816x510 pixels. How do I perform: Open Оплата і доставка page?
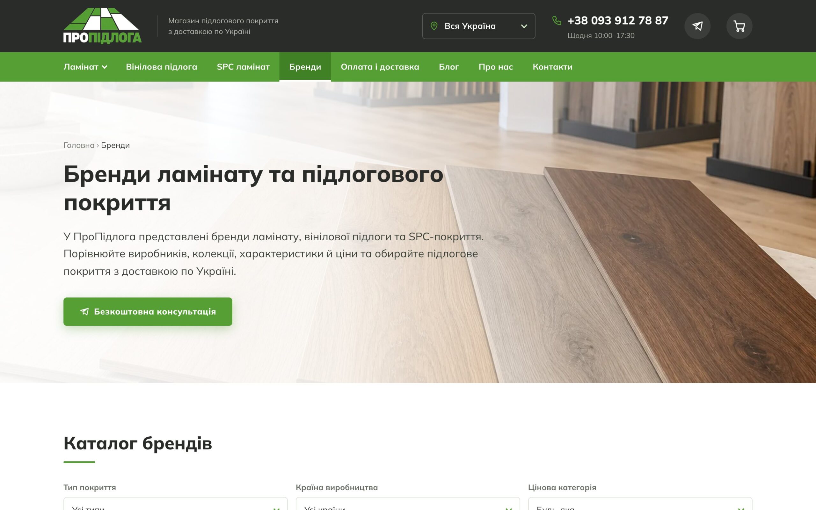click(380, 67)
